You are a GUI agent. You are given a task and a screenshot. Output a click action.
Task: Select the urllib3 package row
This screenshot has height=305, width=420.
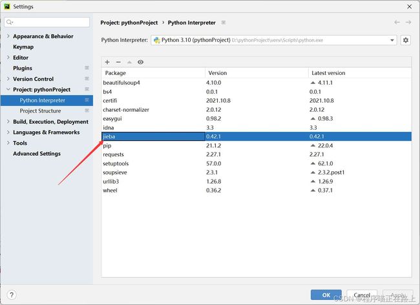(257, 182)
